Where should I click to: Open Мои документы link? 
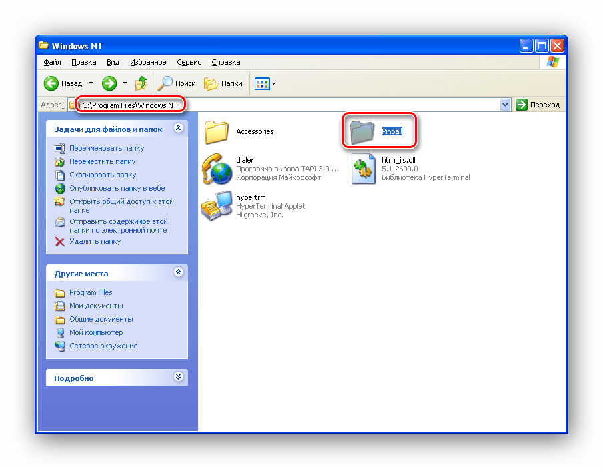tap(96, 306)
